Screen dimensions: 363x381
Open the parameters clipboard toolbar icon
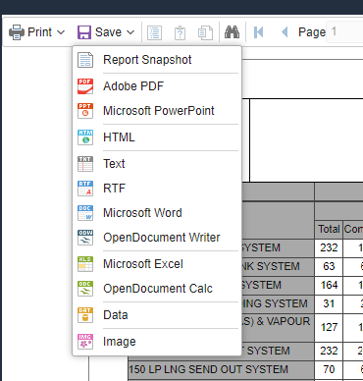180,32
